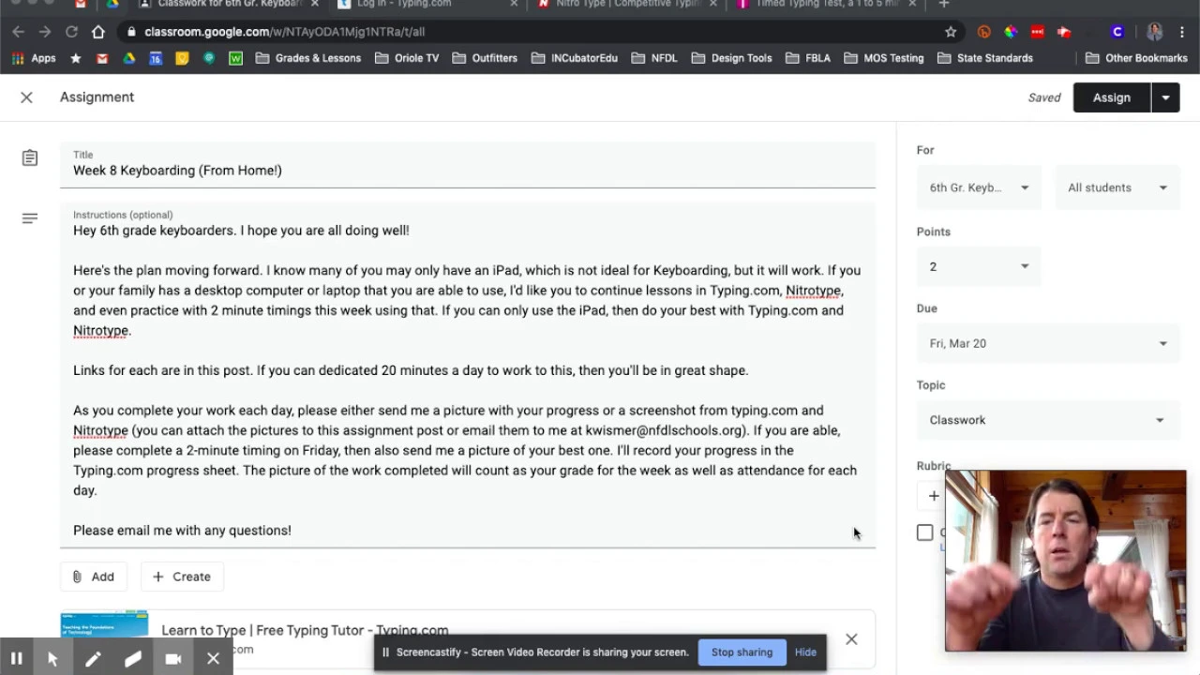Open the Grades & Lessons bookmark folder

[308, 58]
